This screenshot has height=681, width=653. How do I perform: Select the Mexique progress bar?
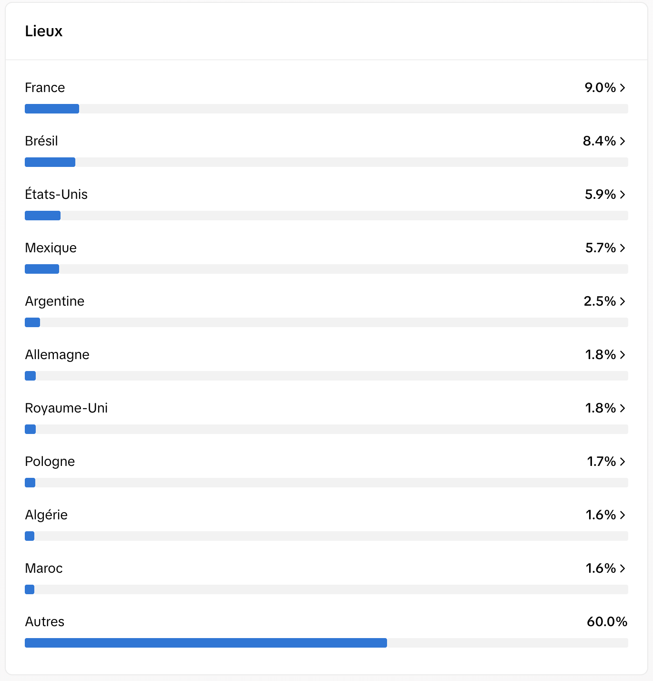coord(326,269)
